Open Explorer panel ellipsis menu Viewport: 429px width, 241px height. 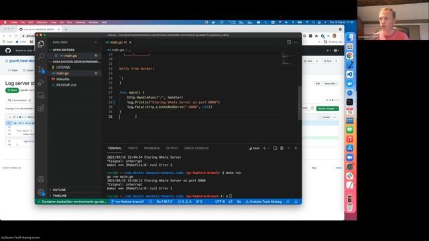pyautogui.click(x=95, y=42)
